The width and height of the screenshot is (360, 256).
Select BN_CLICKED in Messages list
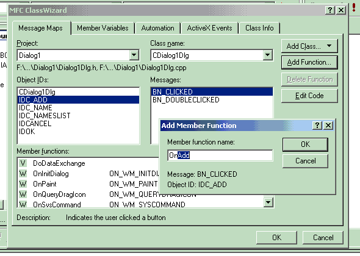(212, 92)
